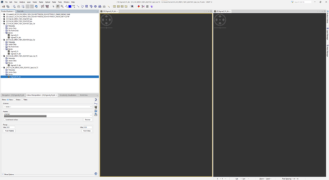Select the draw line tool
Screen dimensions: 329x180
point(78,7)
